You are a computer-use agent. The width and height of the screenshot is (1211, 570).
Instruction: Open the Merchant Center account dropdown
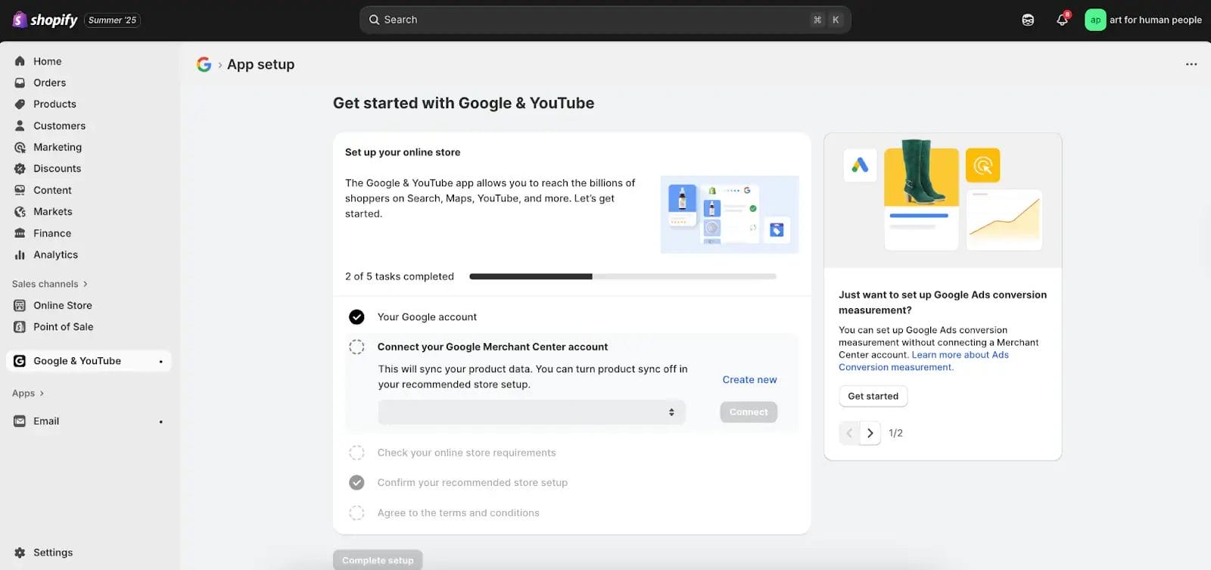[531, 413]
